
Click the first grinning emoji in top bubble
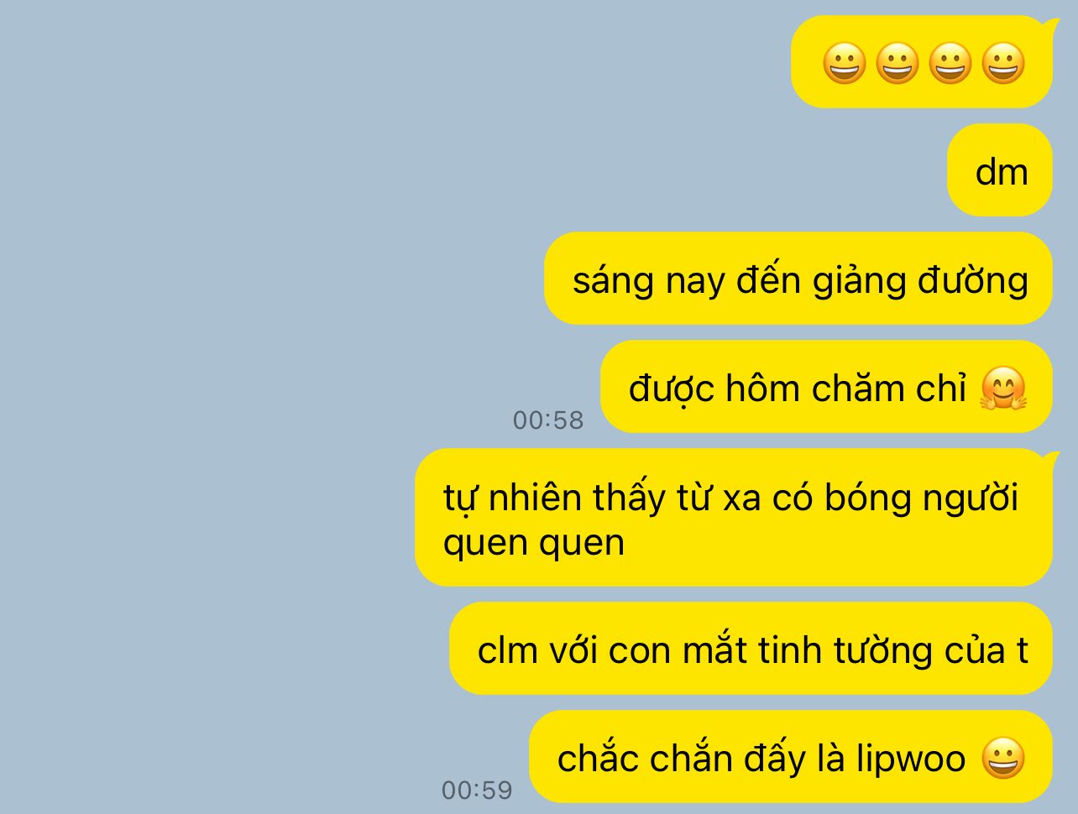[x=844, y=64]
